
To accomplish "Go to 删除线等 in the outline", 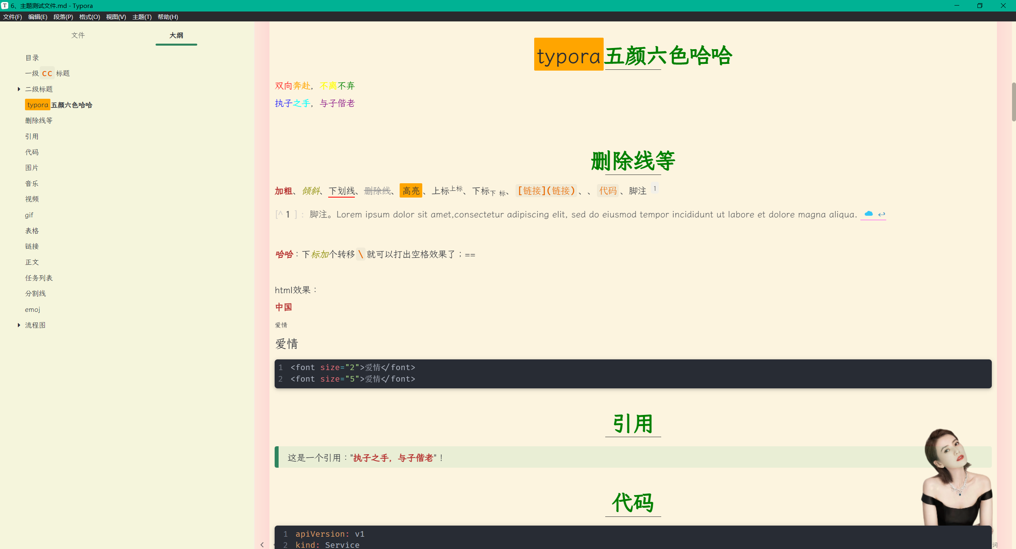I will pyautogui.click(x=39, y=121).
